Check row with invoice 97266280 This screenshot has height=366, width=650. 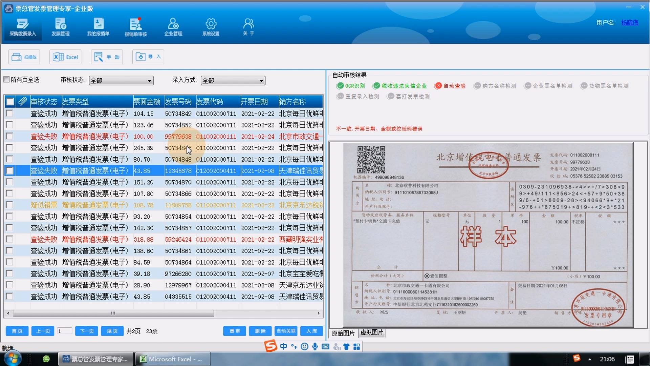coord(9,273)
